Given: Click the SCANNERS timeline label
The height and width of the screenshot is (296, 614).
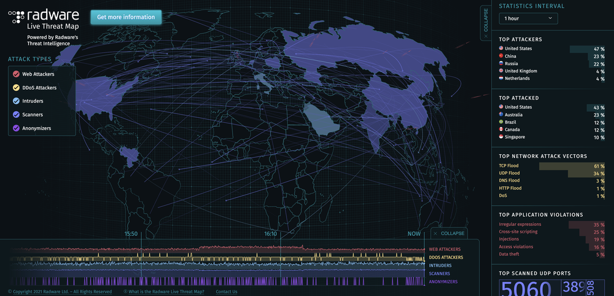Looking at the screenshot, I should coord(440,274).
